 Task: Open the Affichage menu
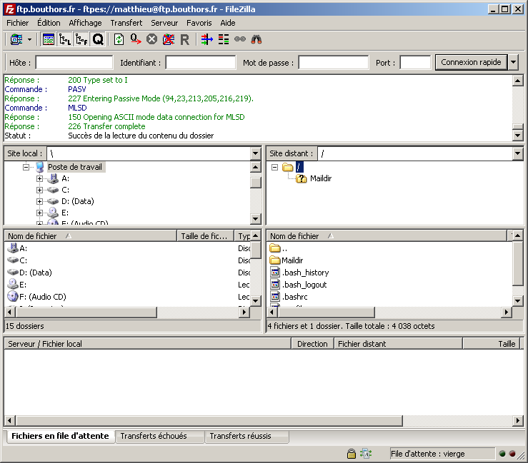tap(85, 23)
